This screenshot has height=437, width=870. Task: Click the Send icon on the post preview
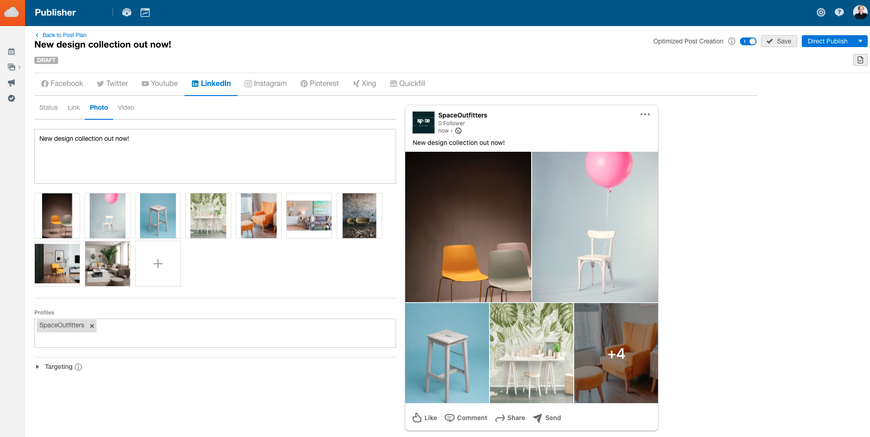537,417
